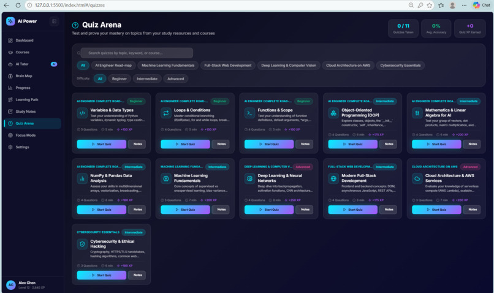494x293 pixels.
Task: Select Advanced difficulty filter
Action: point(175,78)
